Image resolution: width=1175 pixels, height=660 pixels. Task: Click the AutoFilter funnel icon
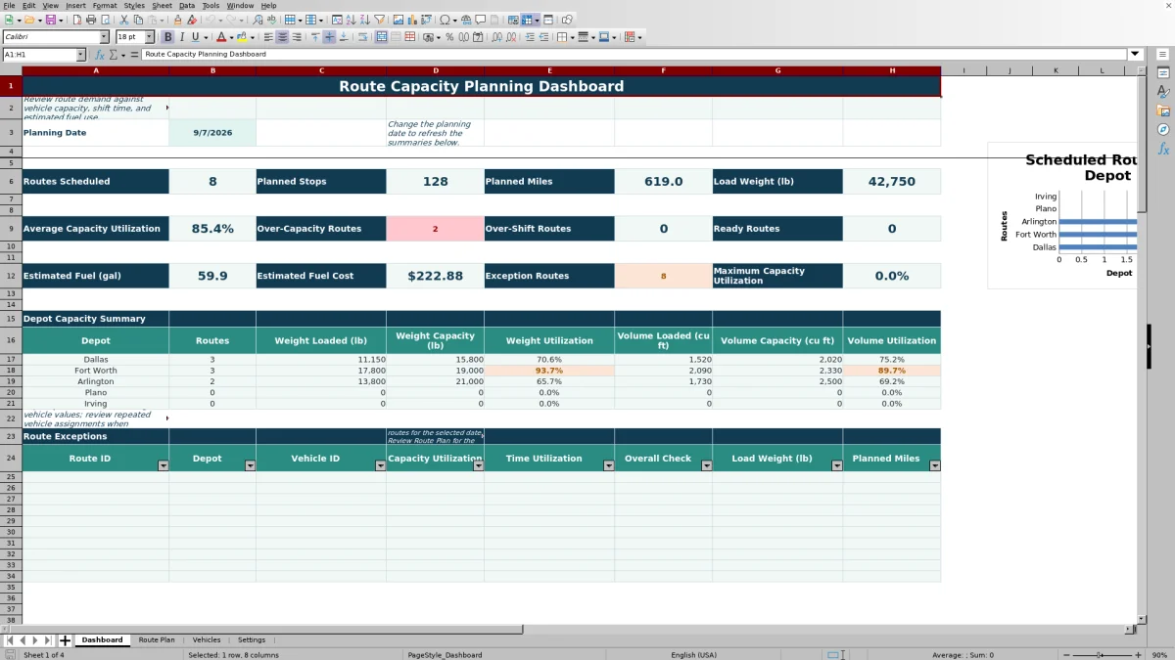(378, 20)
